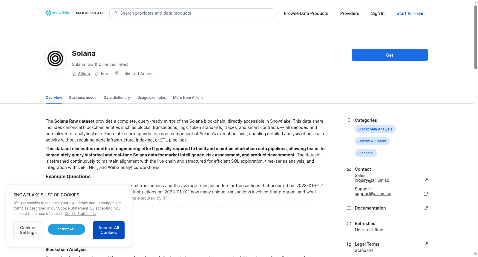Image resolution: width=478 pixels, height=257 pixels.
Task: Focus the search providers and data products field
Action: coord(192,13)
